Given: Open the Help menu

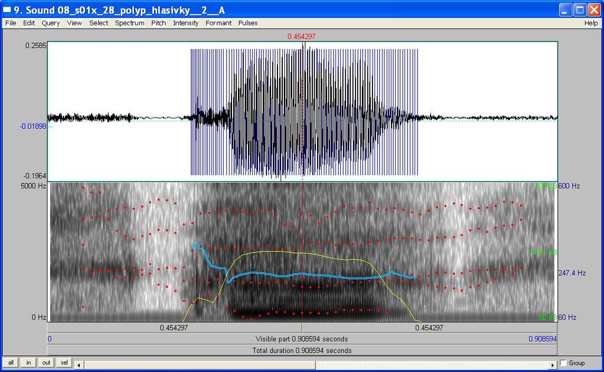Looking at the screenshot, I should [x=591, y=23].
